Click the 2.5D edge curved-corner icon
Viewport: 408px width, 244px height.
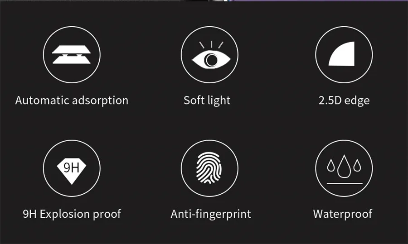[x=344, y=55]
